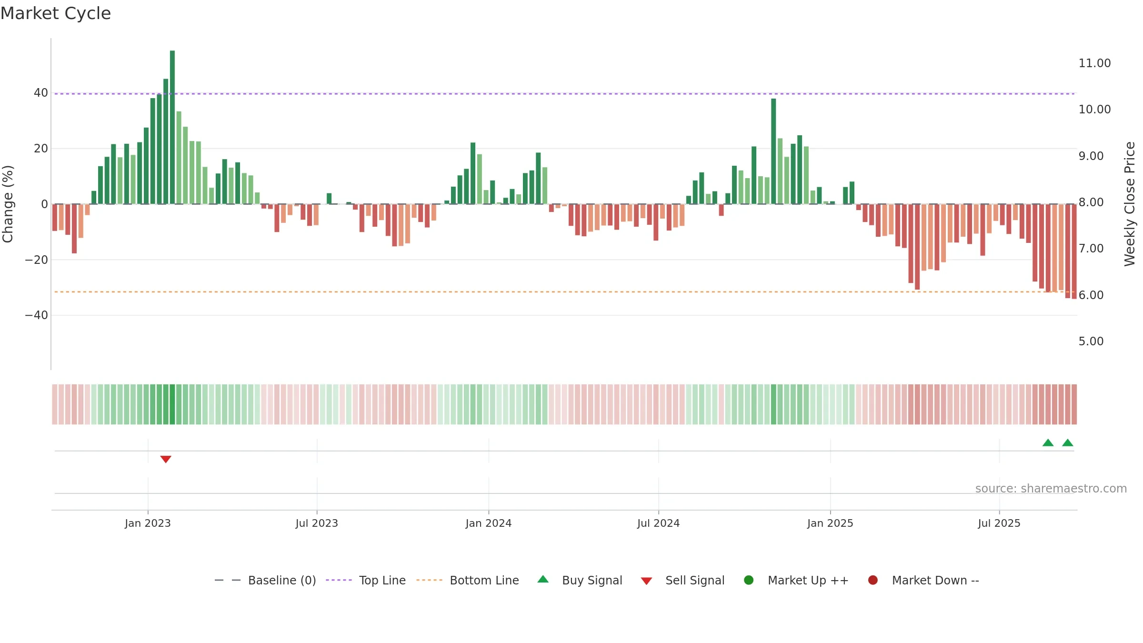Click the dark red Market Down circle in the legend
The width and height of the screenshot is (1143, 643).
pyautogui.click(x=873, y=580)
